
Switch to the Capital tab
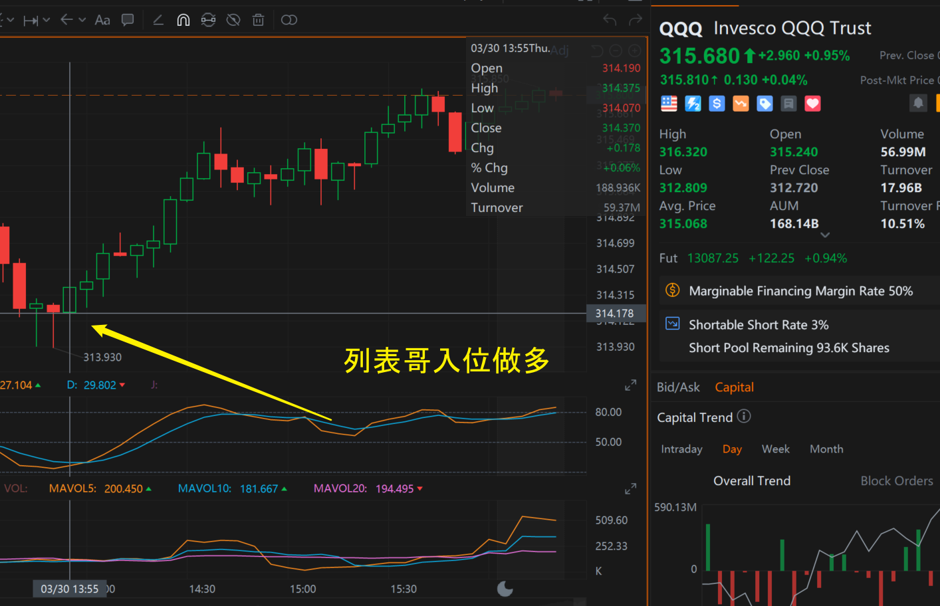pyautogui.click(x=734, y=387)
